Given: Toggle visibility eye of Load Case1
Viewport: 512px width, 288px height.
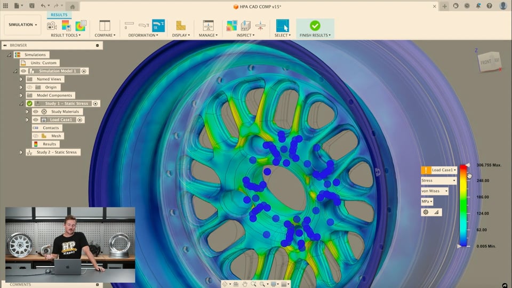Looking at the screenshot, I should click(36, 120).
